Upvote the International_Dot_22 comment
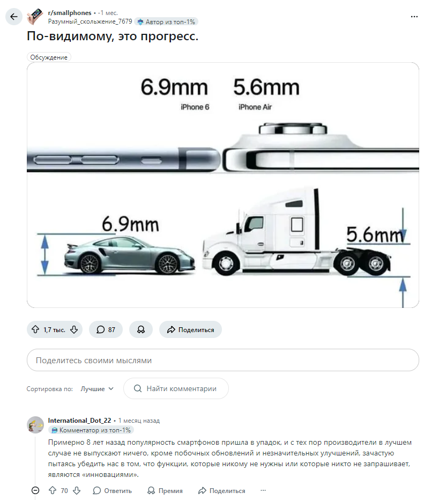The width and height of the screenshot is (431, 500). pyautogui.click(x=53, y=490)
